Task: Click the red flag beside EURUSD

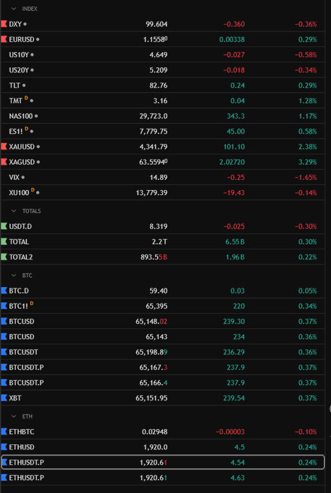Action: pos(4,39)
